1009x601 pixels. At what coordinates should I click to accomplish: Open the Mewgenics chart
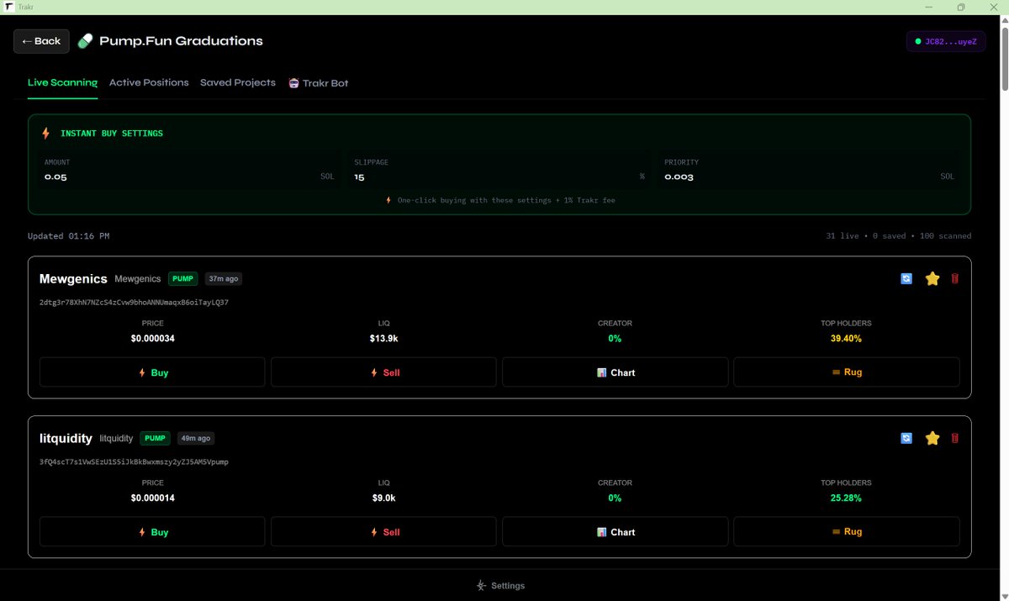pyautogui.click(x=615, y=372)
